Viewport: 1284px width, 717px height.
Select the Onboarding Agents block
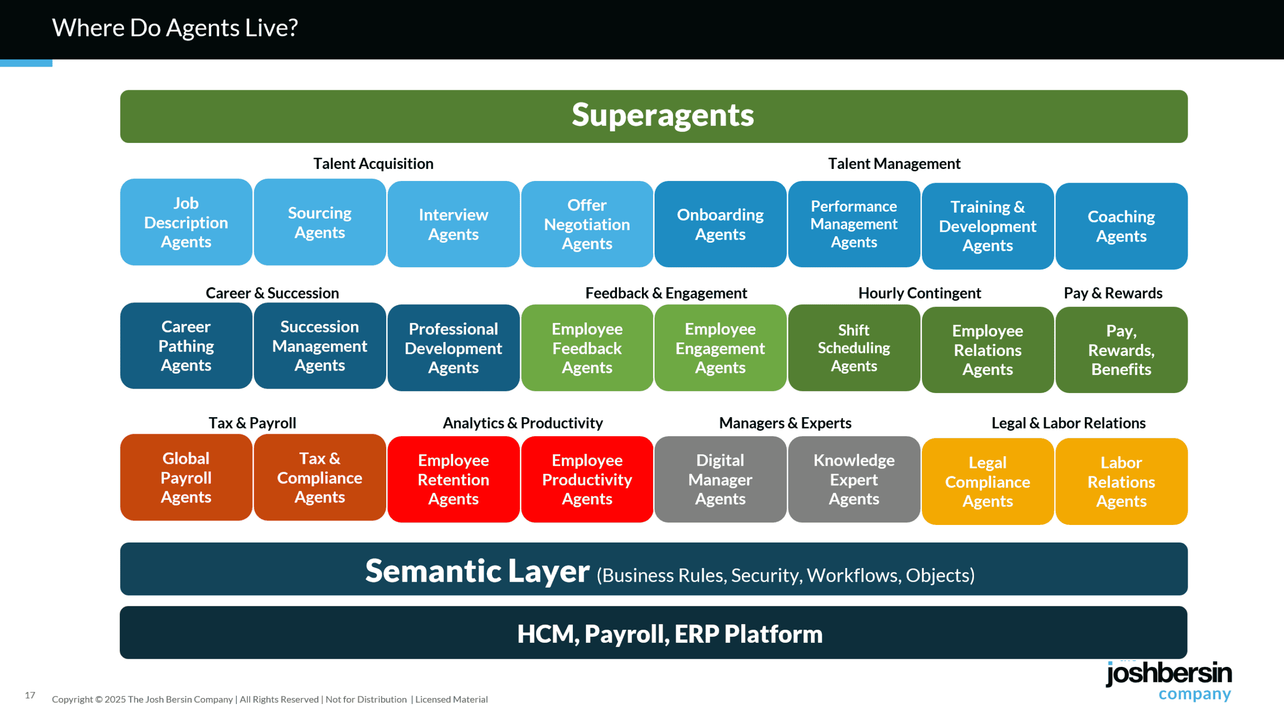click(x=720, y=224)
